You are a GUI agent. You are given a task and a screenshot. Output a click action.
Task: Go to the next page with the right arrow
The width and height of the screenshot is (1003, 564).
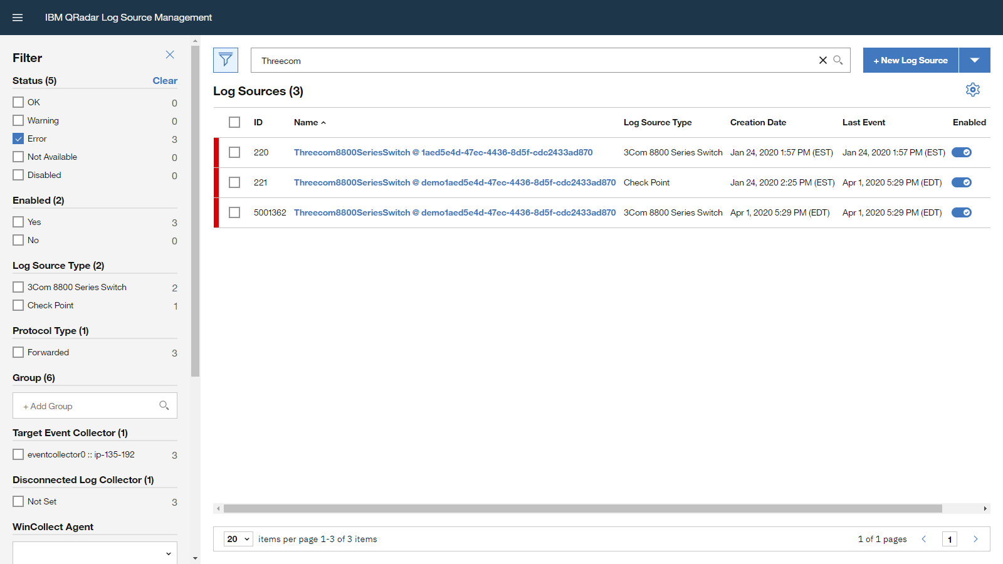tap(975, 539)
